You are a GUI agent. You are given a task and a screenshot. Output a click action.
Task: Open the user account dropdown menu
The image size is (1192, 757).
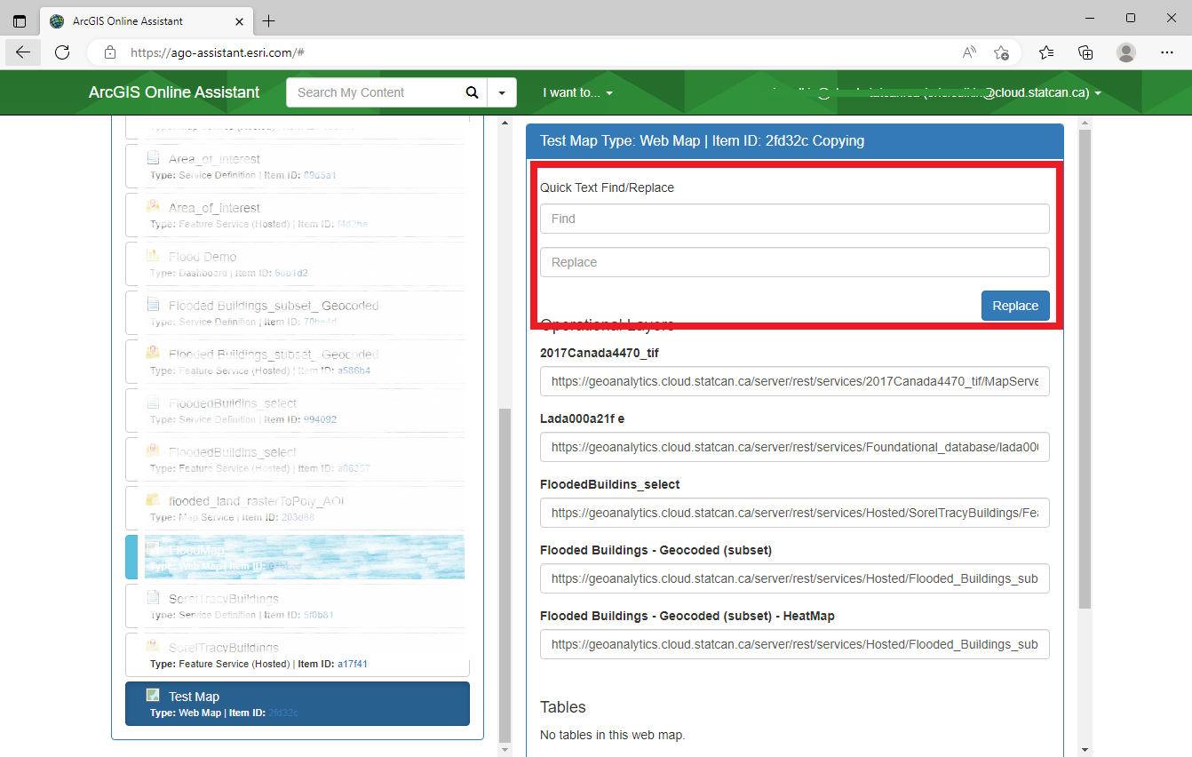coord(936,92)
